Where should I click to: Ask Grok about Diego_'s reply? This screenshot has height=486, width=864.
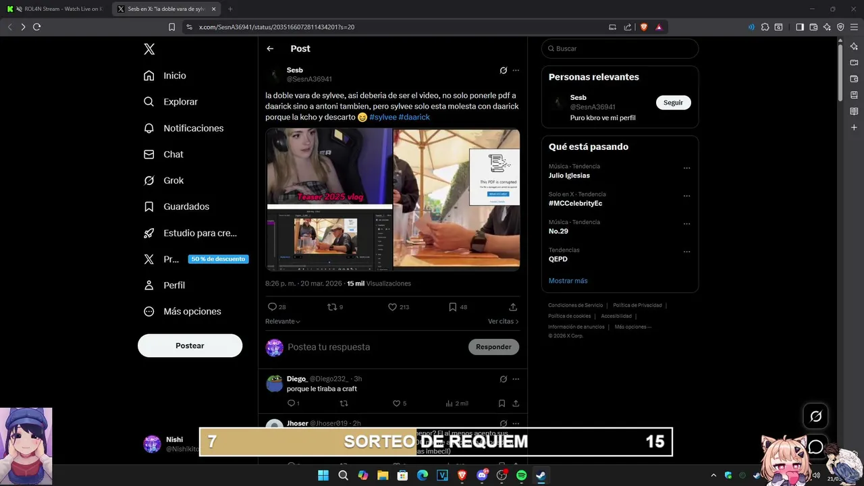click(503, 379)
